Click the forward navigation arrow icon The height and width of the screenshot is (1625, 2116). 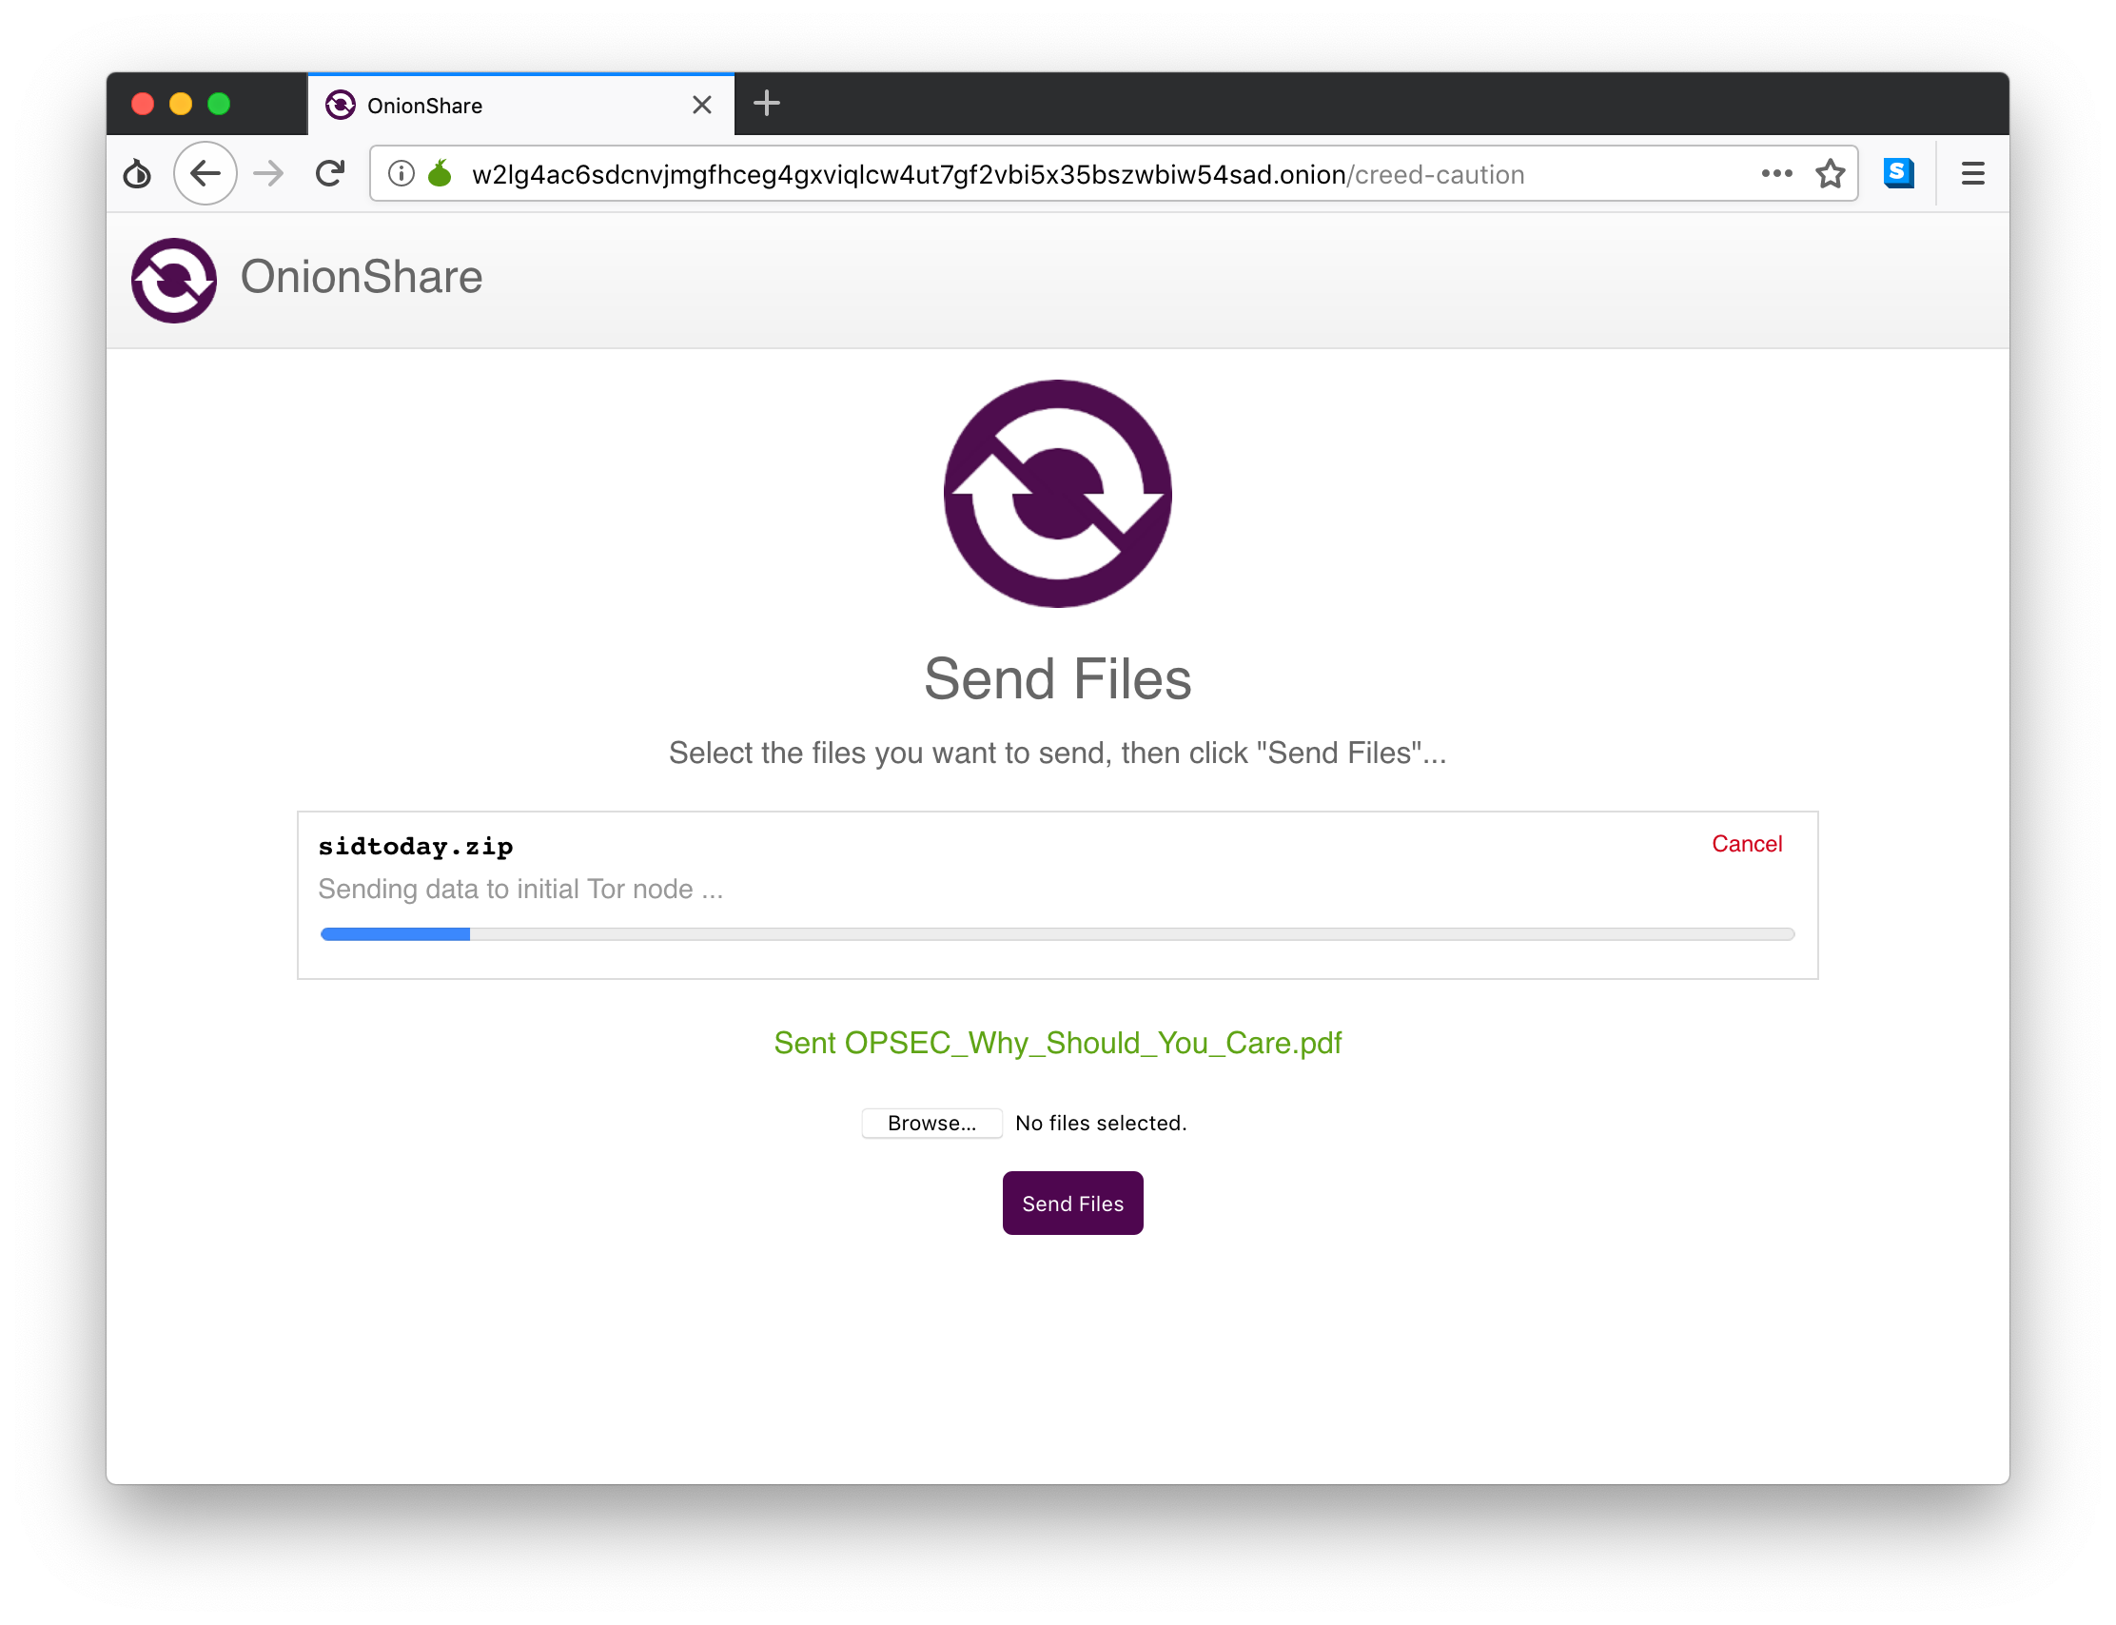[x=268, y=172]
